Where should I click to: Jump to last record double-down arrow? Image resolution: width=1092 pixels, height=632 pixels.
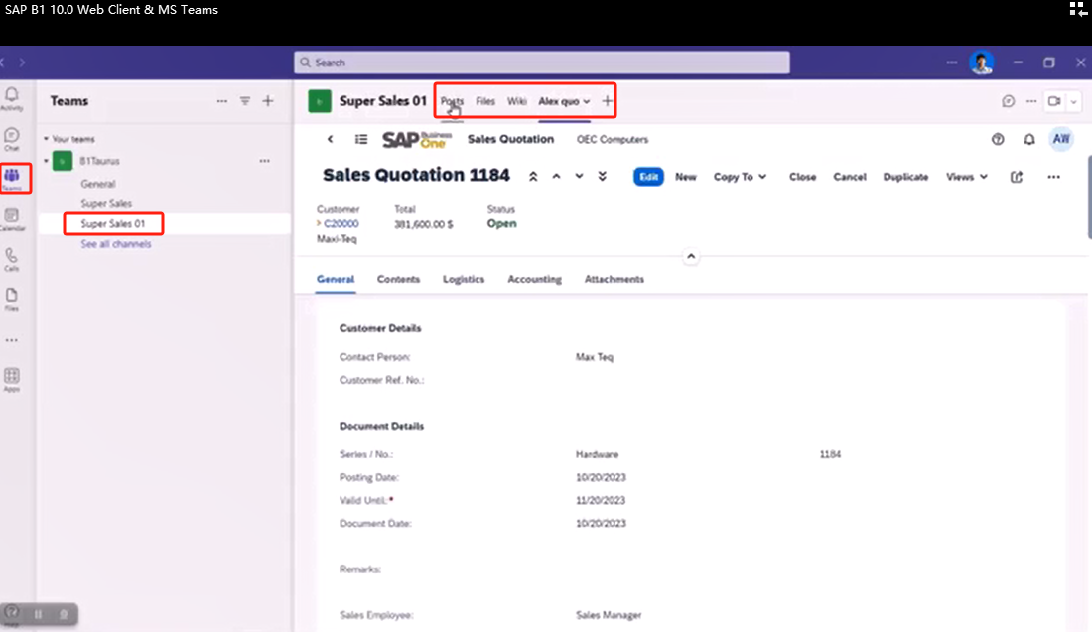point(603,177)
